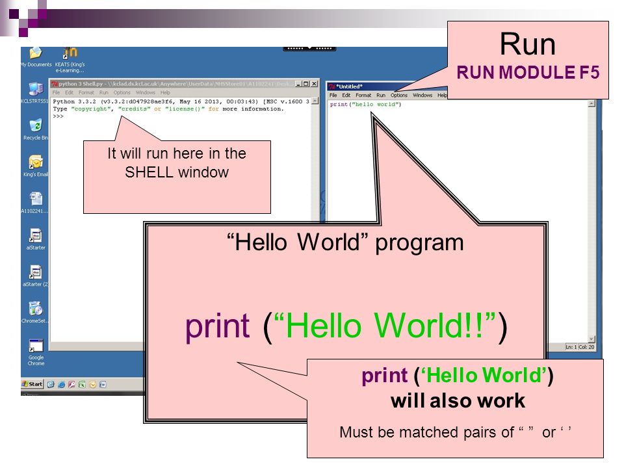Launch Internet Explorer from quick launch
The image size is (624, 468).
(61, 384)
